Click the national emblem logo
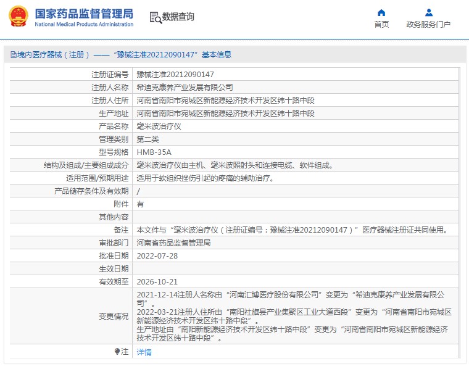 tap(17, 17)
